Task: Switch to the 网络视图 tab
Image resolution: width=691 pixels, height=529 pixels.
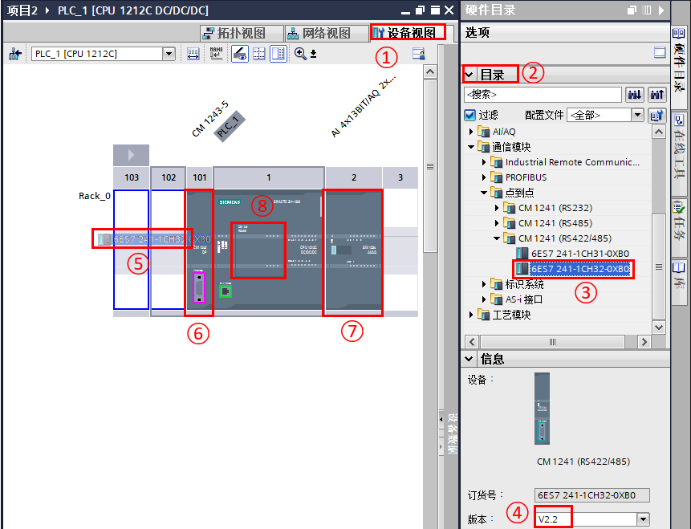Action: (x=319, y=33)
